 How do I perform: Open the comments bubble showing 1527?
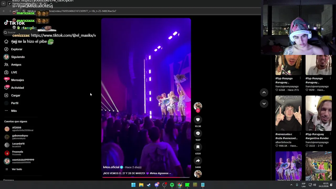198,133
